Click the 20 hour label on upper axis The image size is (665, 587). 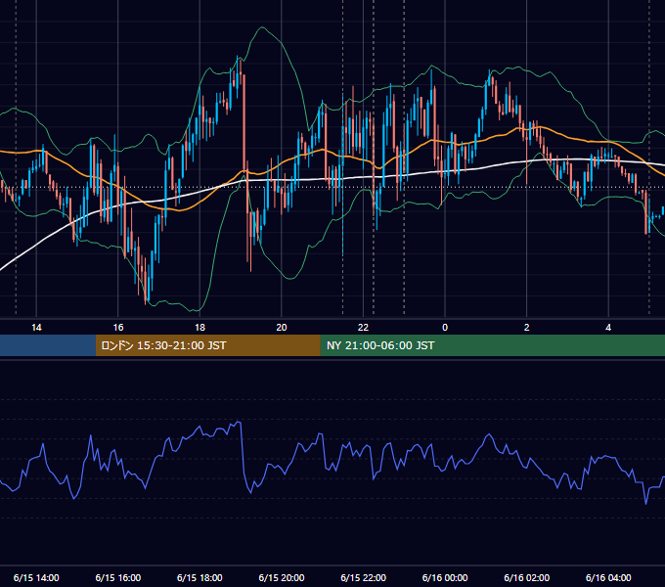point(282,328)
